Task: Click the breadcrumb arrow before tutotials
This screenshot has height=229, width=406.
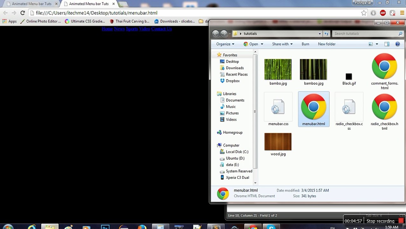Action: coord(241,34)
